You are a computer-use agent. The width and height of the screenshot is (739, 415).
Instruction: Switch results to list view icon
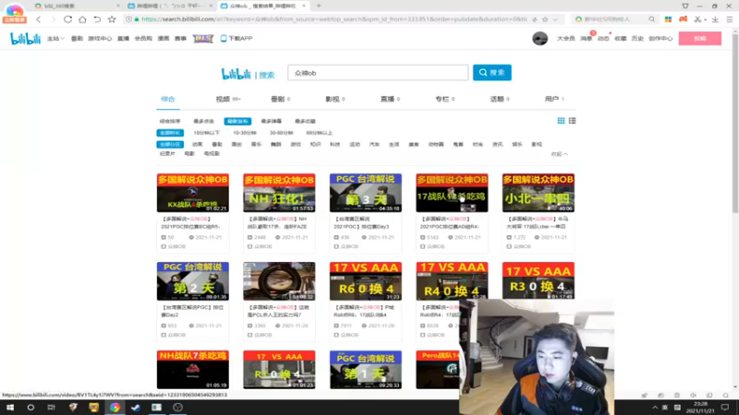572,121
